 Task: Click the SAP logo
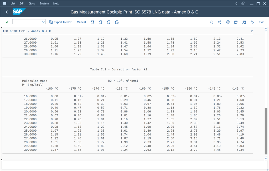pyautogui.click(x=19, y=12)
